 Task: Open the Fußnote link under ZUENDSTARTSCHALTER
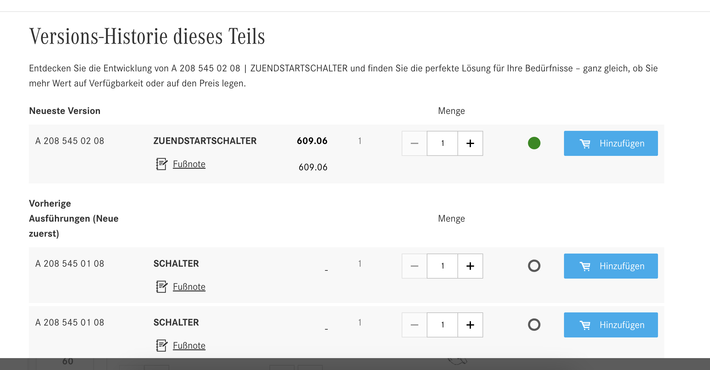(x=189, y=164)
